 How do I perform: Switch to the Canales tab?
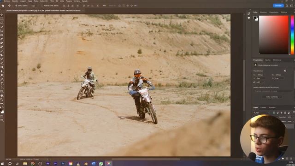(x=263, y=107)
